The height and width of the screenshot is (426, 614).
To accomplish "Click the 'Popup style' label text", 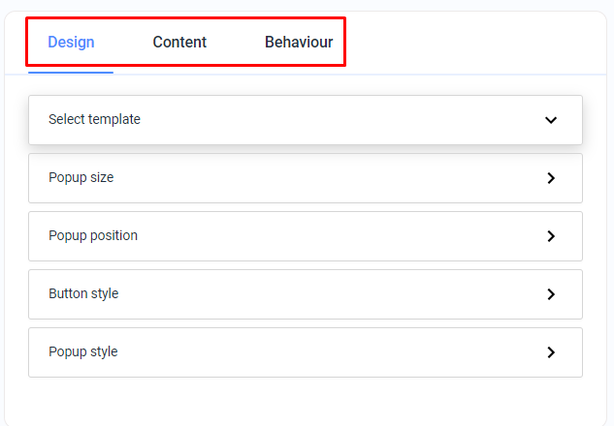I will [x=83, y=351].
